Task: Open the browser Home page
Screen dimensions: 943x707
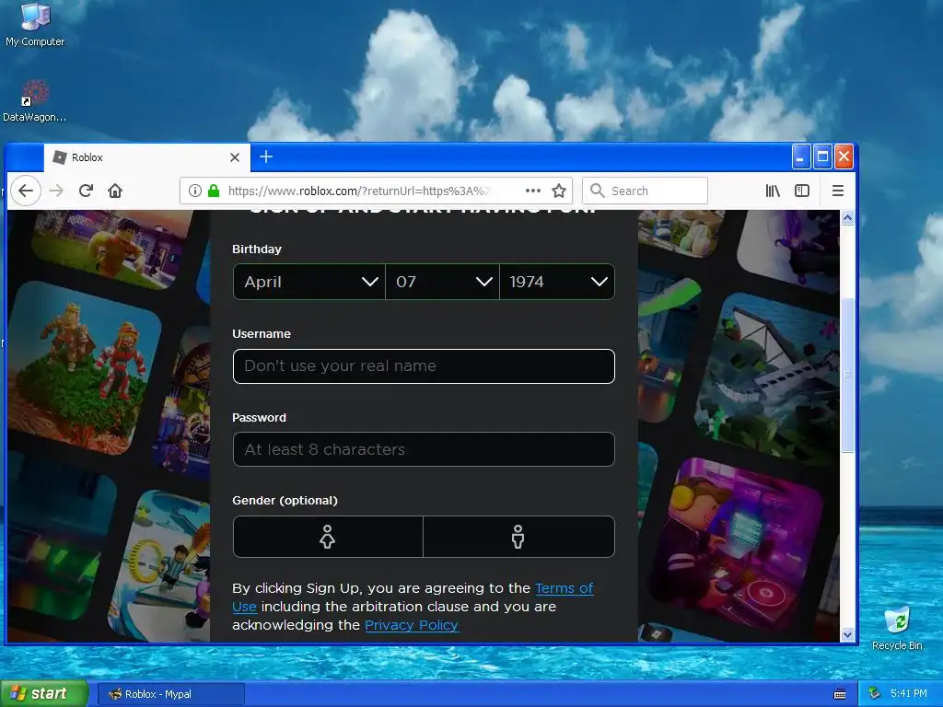Action: (x=115, y=191)
